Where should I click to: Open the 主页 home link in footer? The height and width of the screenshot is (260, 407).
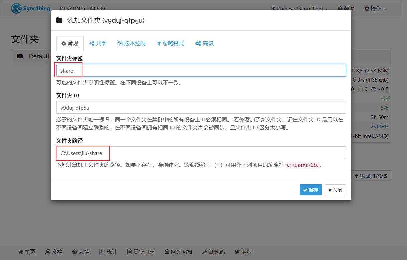[27, 252]
